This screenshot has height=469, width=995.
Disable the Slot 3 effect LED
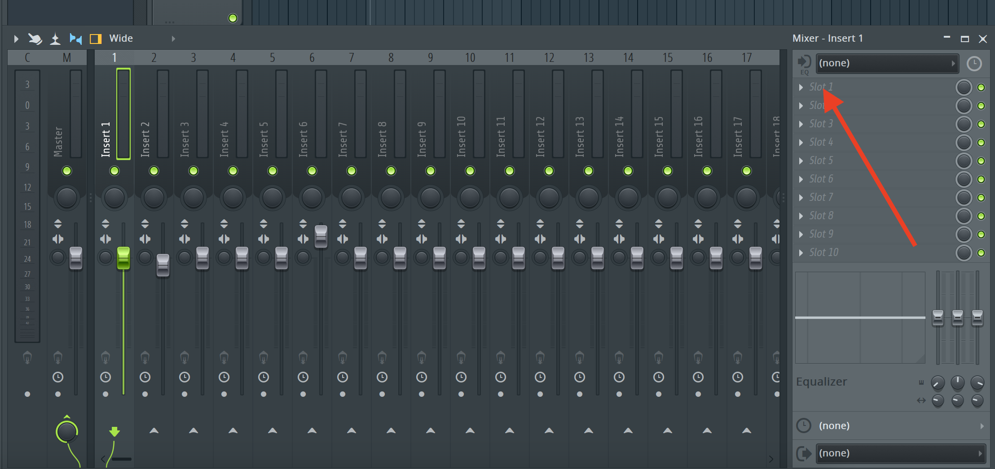981,124
